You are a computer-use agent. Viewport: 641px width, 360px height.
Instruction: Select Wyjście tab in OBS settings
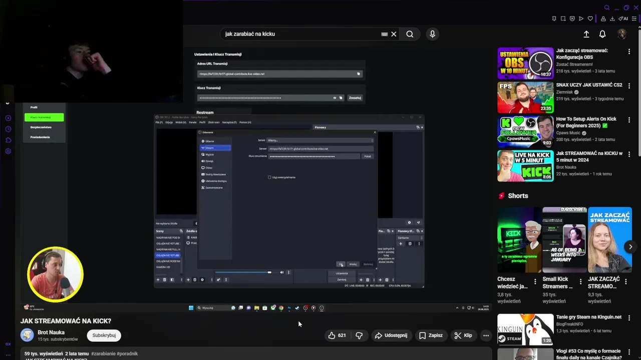click(215, 154)
